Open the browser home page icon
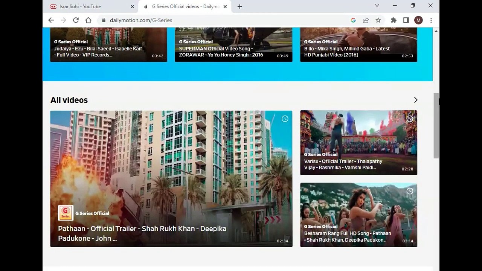 [x=88, y=20]
